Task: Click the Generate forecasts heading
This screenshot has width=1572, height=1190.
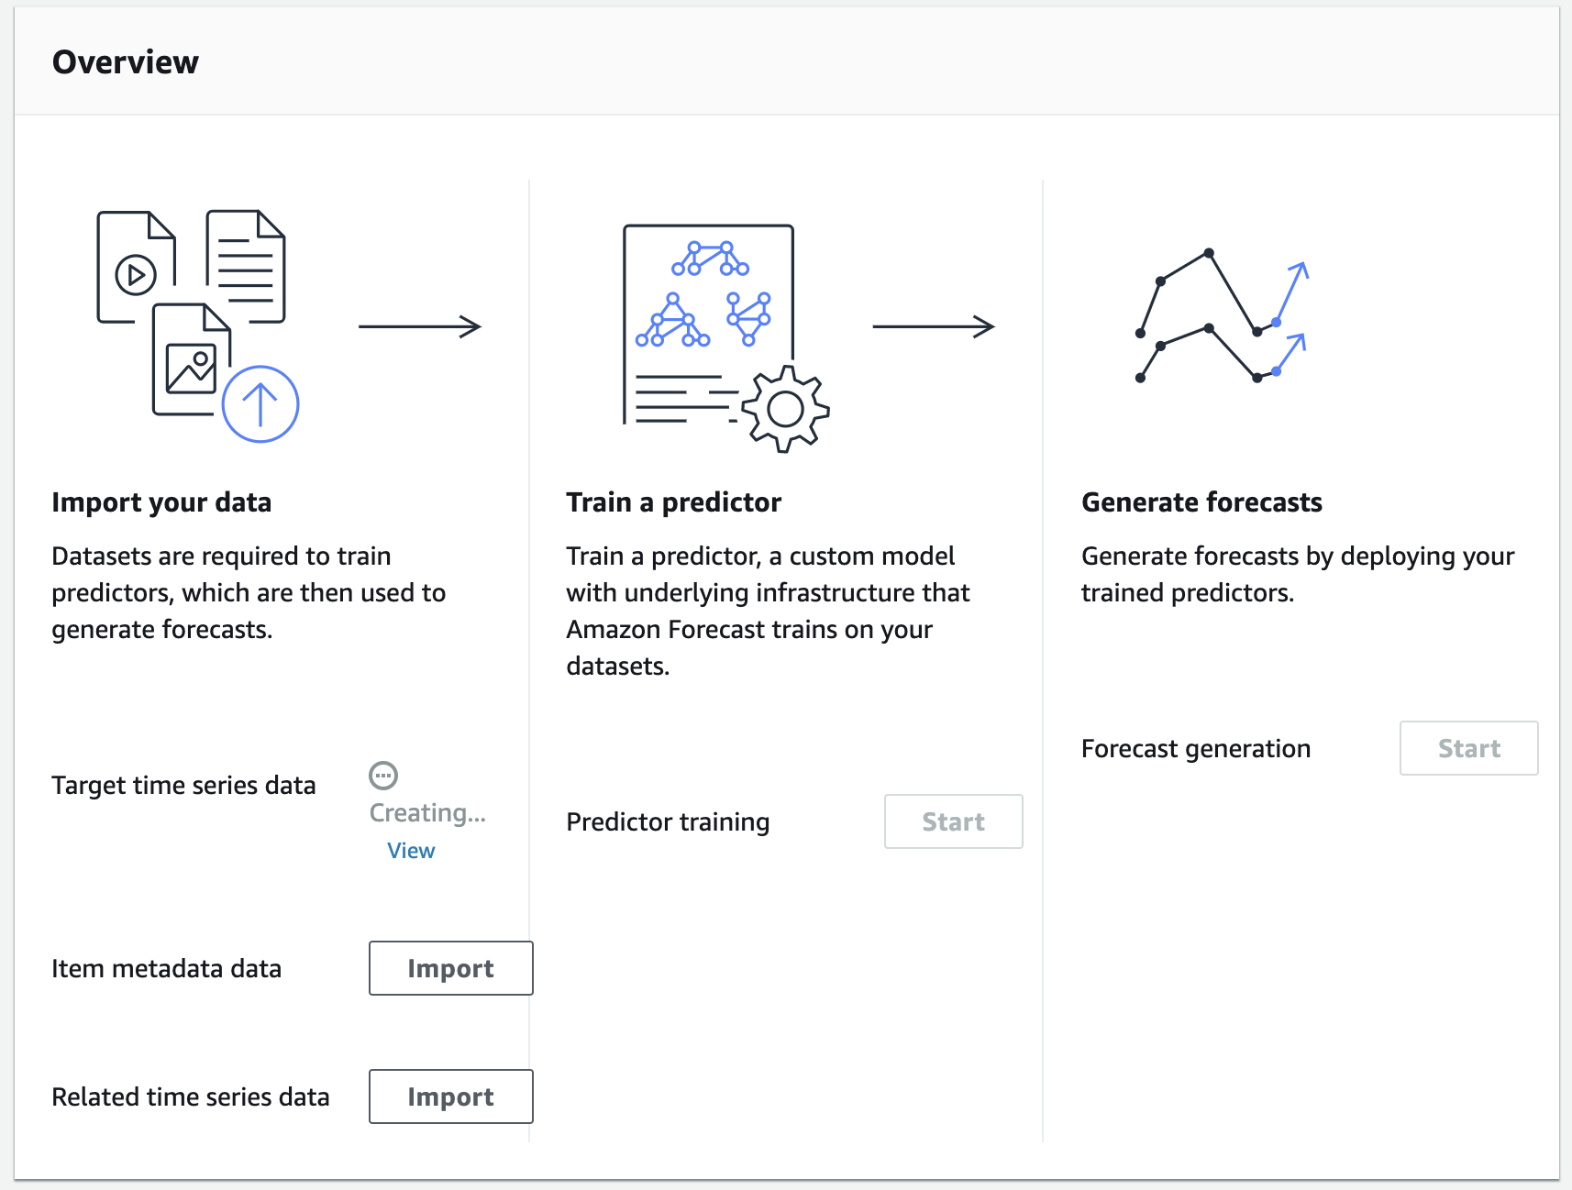Action: (1201, 502)
